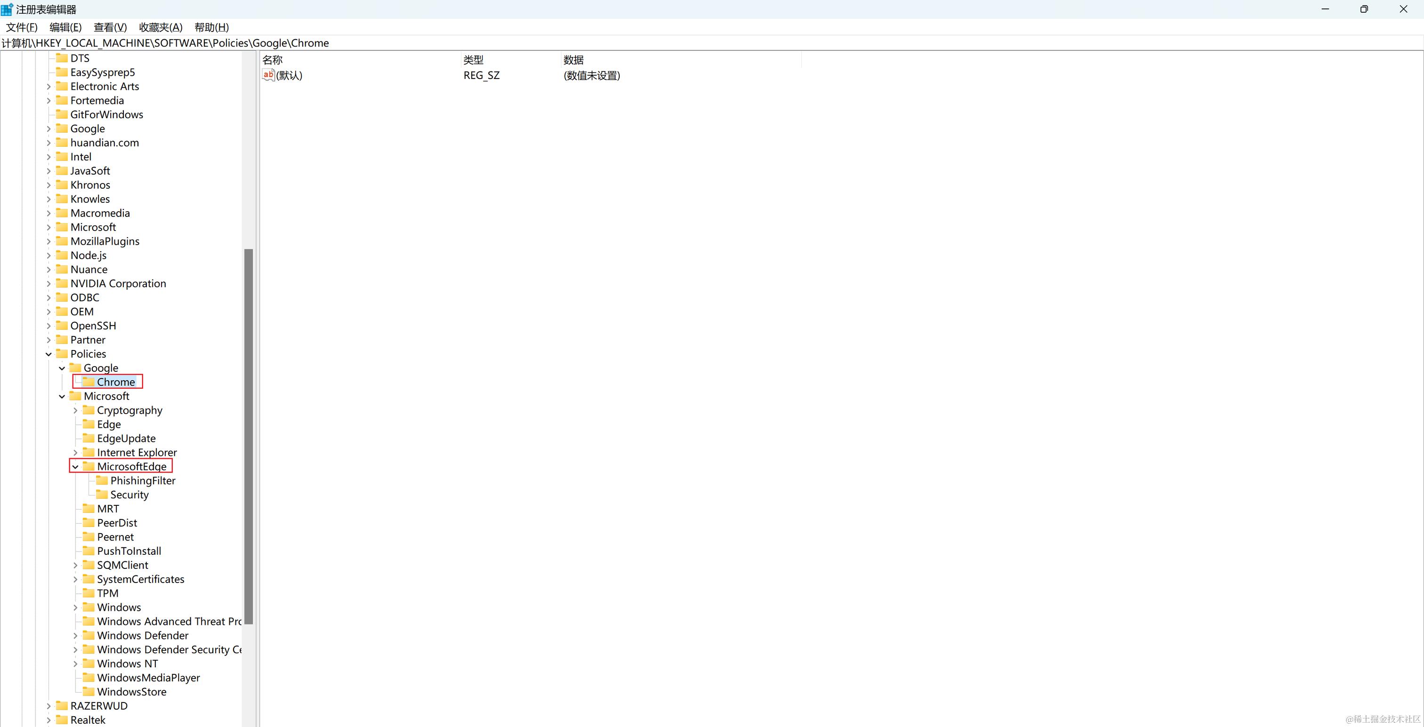Open the 文件(F) menu
The image size is (1424, 727).
[x=22, y=27]
